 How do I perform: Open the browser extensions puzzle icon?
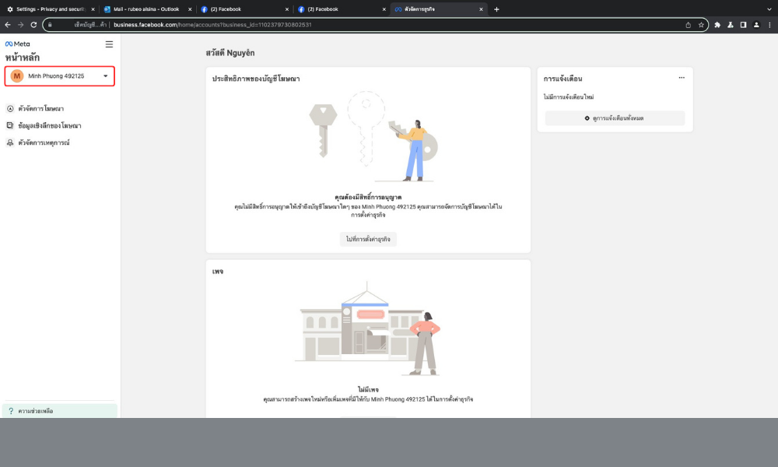coord(717,25)
